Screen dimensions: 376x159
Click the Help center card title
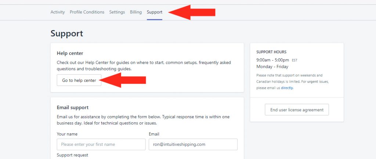[70, 53]
